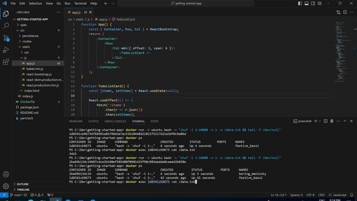Expand the spec folder
This screenshot has height=201, width=357.
coord(23,25)
